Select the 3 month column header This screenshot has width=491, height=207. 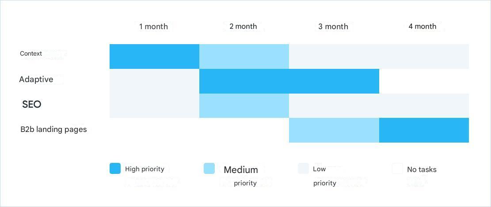coord(333,26)
